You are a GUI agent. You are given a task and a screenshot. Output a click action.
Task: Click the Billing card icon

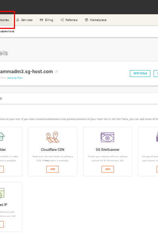(41, 20)
